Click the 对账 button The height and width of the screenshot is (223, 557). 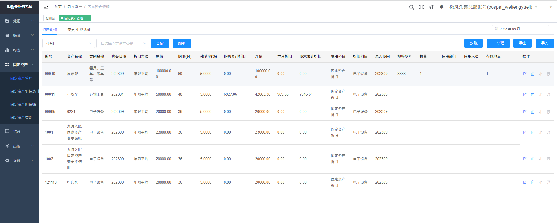coord(473,43)
